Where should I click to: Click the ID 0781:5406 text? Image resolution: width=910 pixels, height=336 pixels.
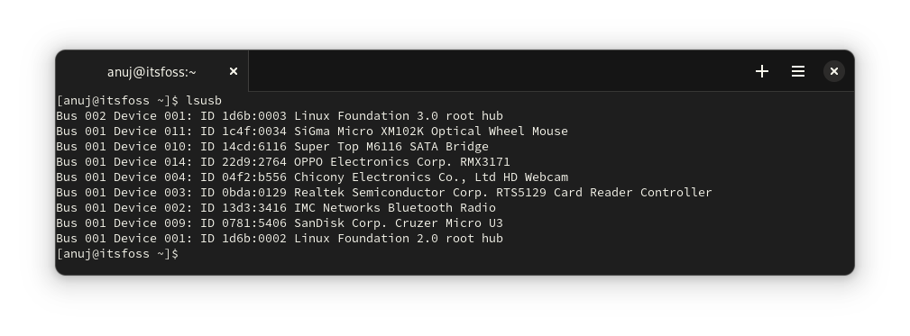[244, 223]
